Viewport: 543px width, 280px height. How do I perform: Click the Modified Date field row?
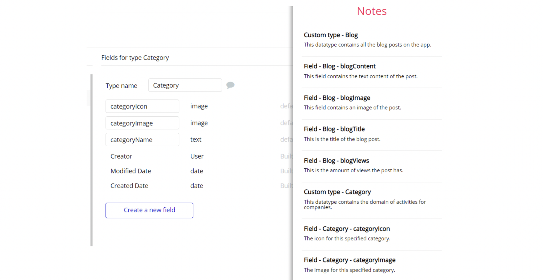click(131, 171)
